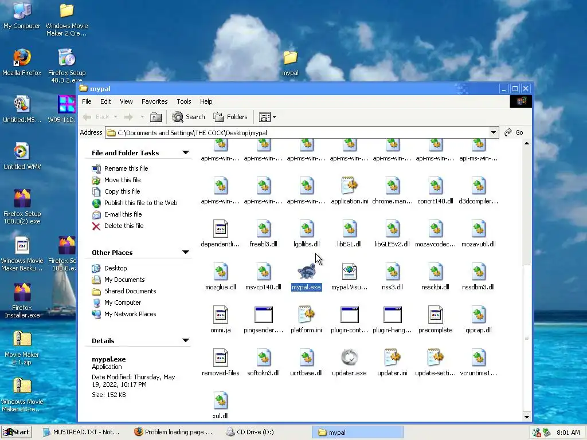The height and width of the screenshot is (440, 587).
Task: Click the scrollbar up arrow
Action: pyautogui.click(x=527, y=144)
